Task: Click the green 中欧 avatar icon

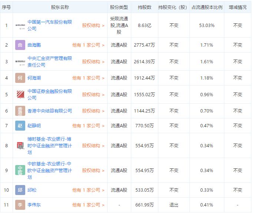Action: 20,170
